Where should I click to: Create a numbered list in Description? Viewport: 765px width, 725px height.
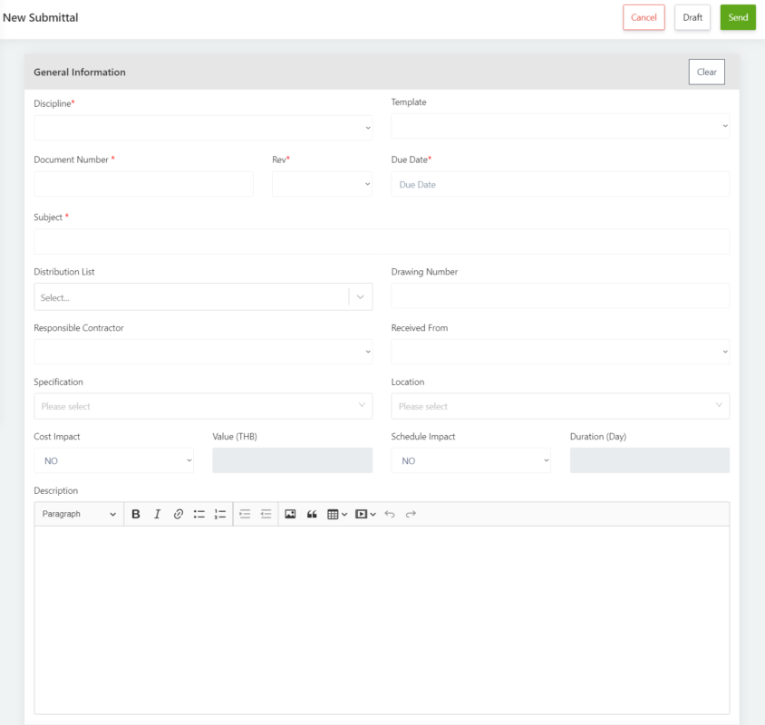click(x=220, y=514)
